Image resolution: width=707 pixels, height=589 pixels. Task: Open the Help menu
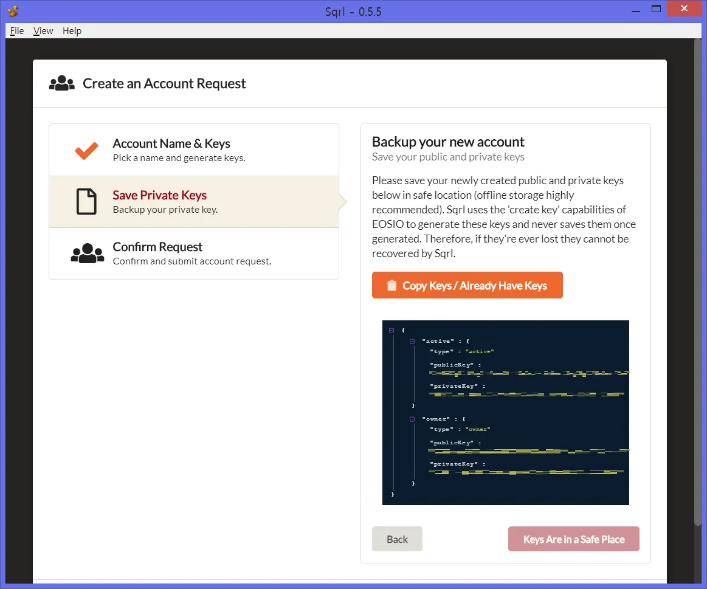coord(72,30)
